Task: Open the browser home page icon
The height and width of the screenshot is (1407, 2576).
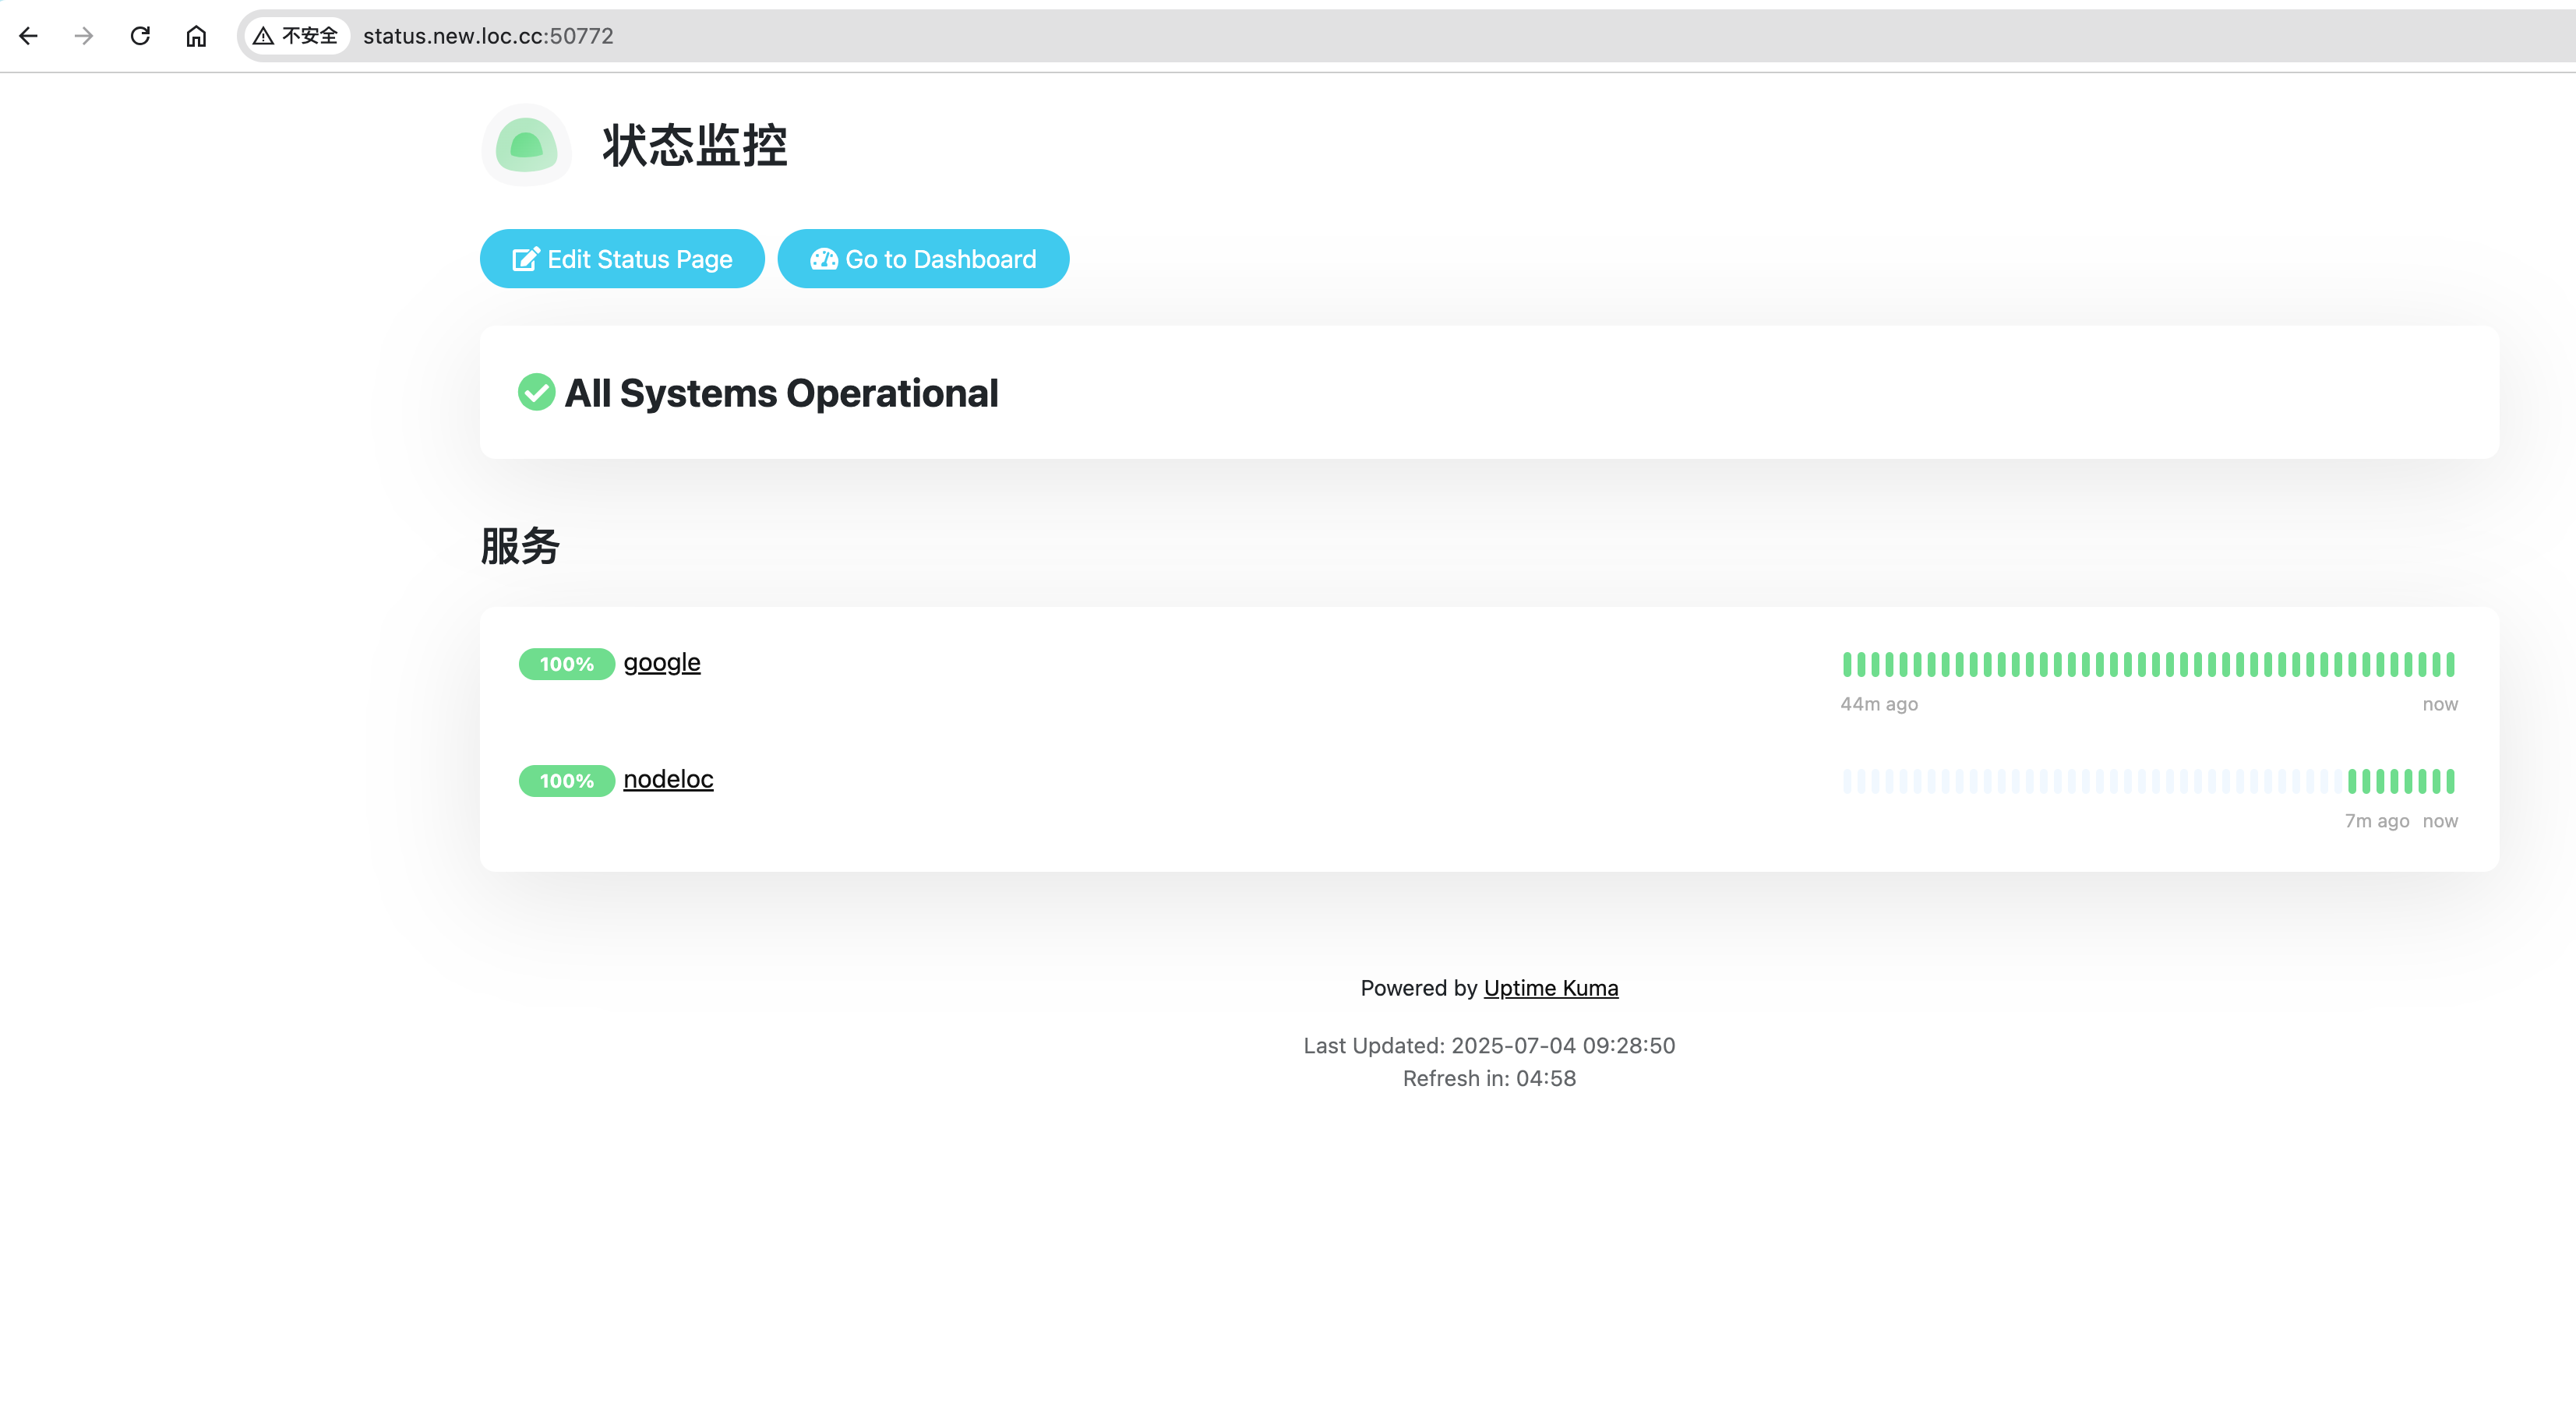Action: 196,36
